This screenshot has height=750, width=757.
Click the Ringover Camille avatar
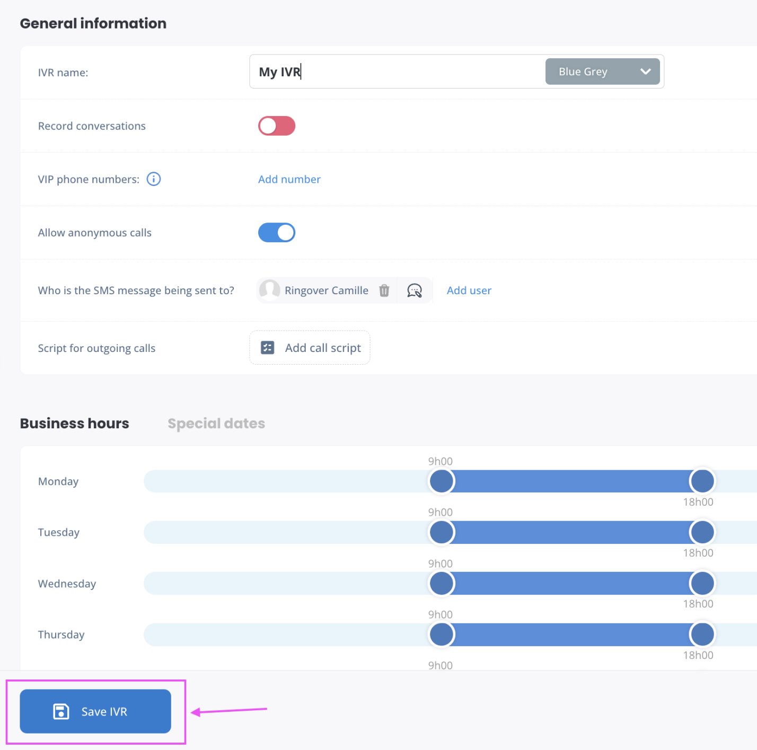(270, 290)
